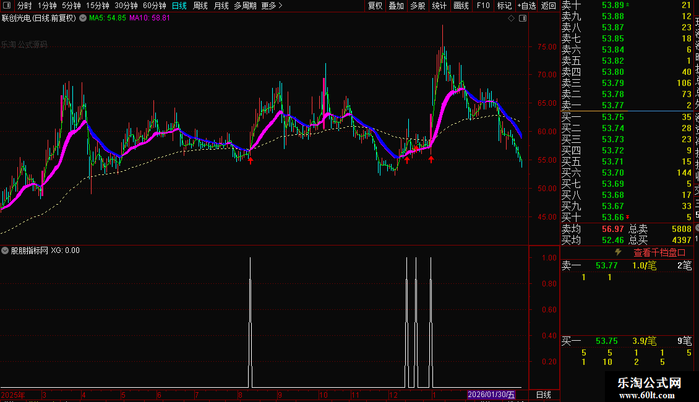699x402 pixels.
Task: Click the 2025年 label on time axis
Action: (x=13, y=395)
